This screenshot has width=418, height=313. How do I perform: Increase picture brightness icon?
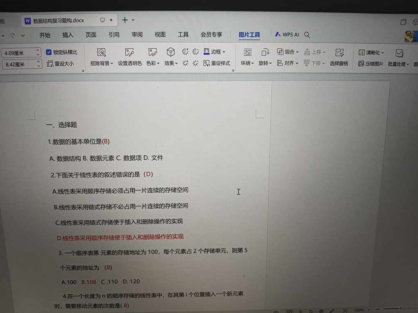click(185, 63)
